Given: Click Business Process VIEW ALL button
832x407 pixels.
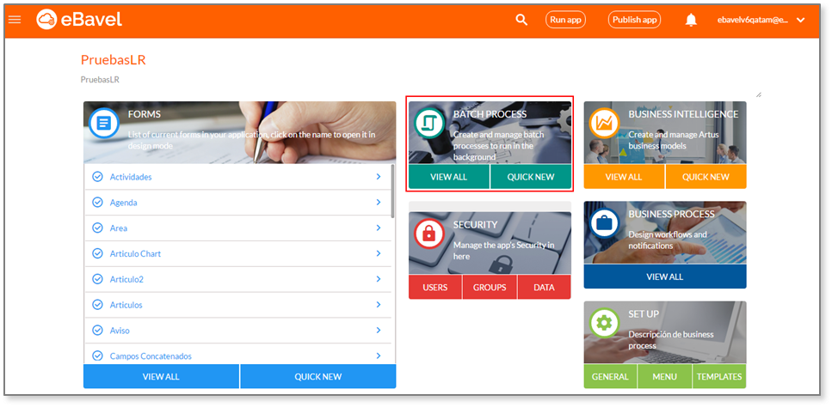Looking at the screenshot, I should point(665,276).
